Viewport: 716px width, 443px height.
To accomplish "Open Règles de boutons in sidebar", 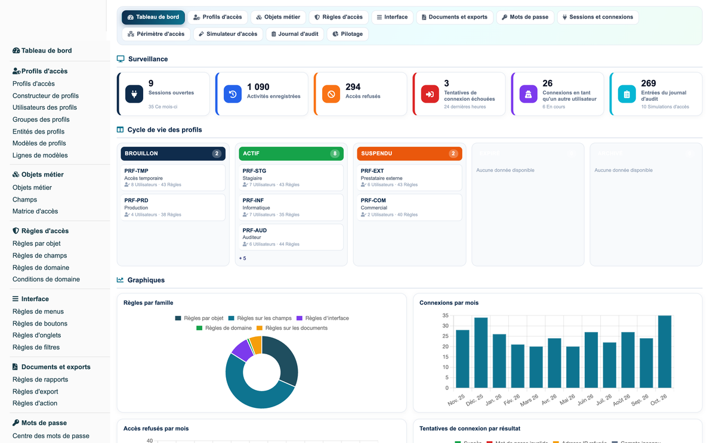I will (40, 324).
